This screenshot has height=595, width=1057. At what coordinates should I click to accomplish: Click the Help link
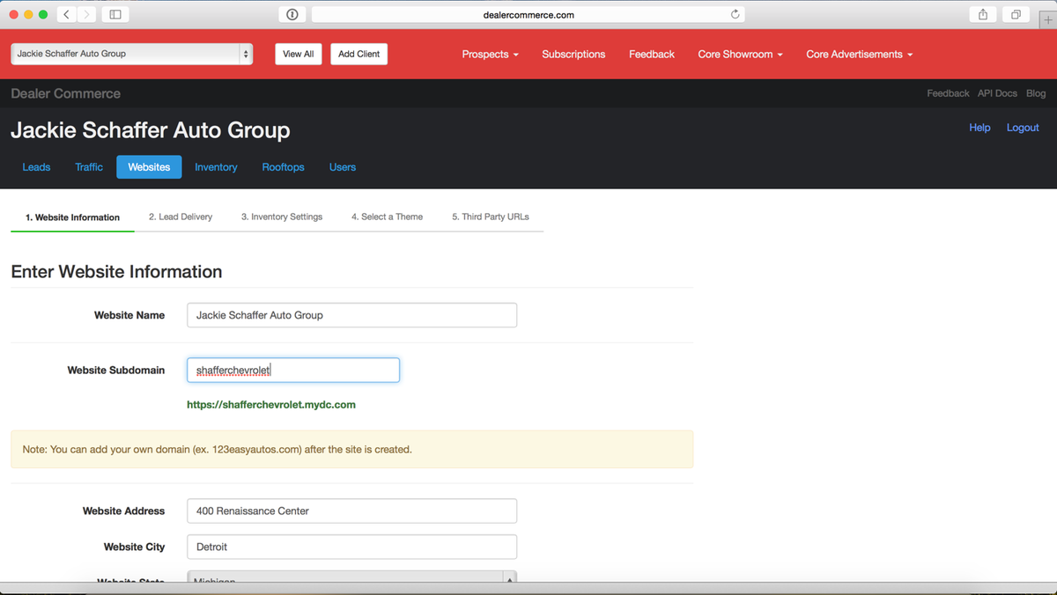979,128
